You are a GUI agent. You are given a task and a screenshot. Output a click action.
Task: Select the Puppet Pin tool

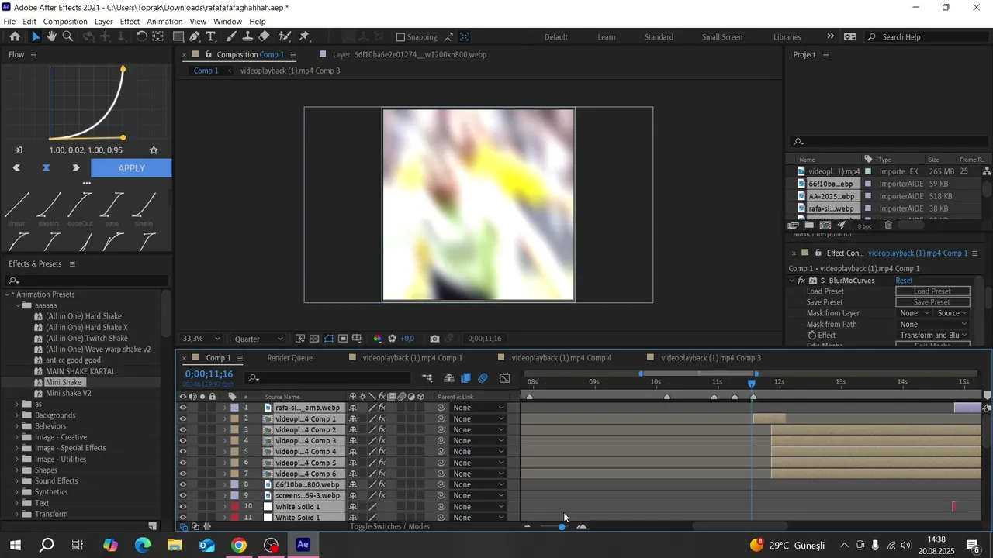pos(304,36)
